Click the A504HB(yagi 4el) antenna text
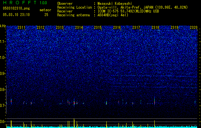Image resolution: width=201 pixels, height=128 pixels. coord(113,15)
